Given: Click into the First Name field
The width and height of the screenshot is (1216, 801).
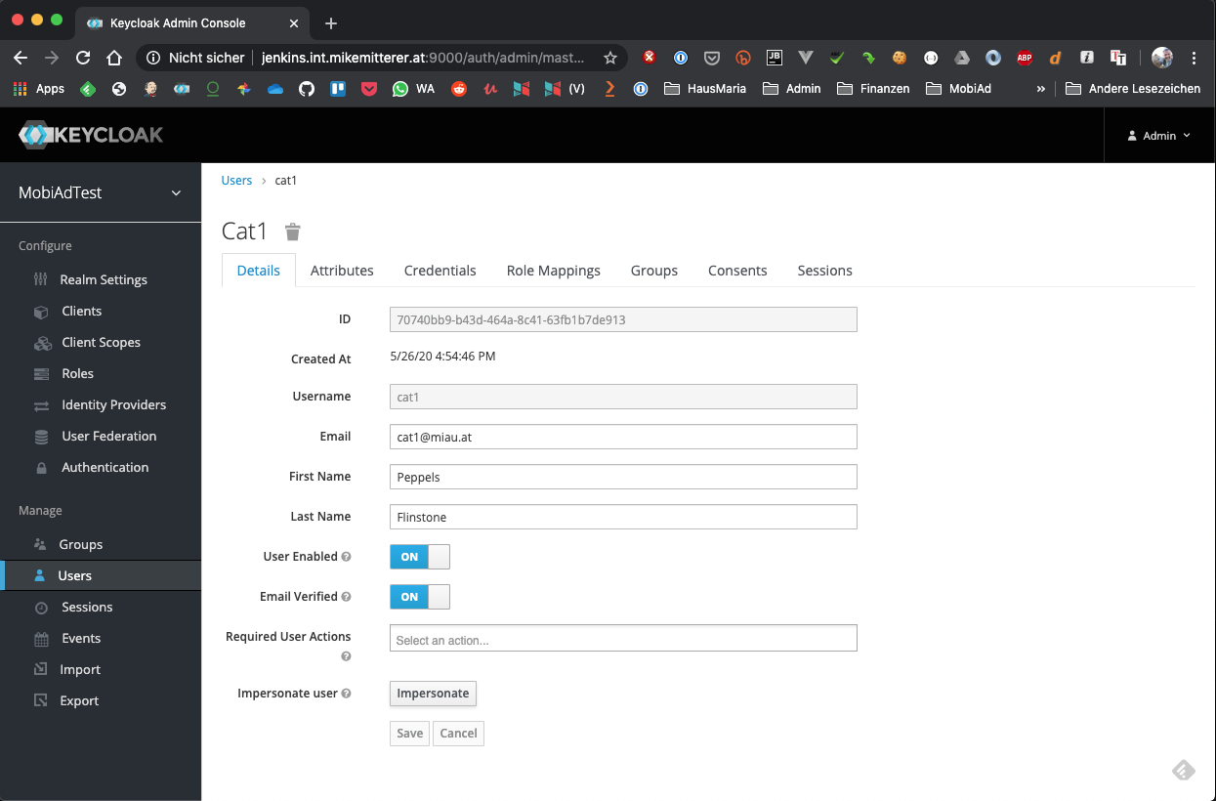Looking at the screenshot, I should pos(623,477).
